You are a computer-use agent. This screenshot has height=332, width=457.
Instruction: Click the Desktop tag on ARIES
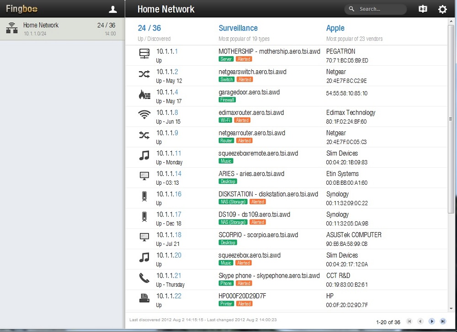[228, 181]
